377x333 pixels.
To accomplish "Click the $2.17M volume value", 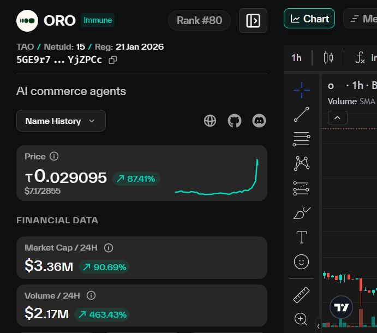I will point(46,313).
